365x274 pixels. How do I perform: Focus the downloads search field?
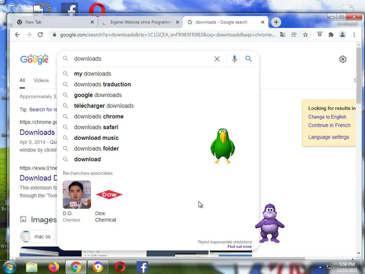[x=142, y=59]
